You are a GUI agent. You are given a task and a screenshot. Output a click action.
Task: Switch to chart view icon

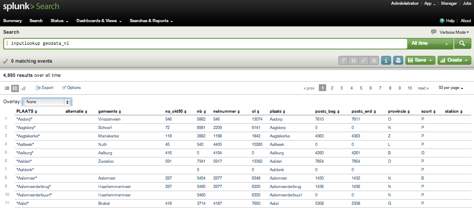pyautogui.click(x=23, y=88)
